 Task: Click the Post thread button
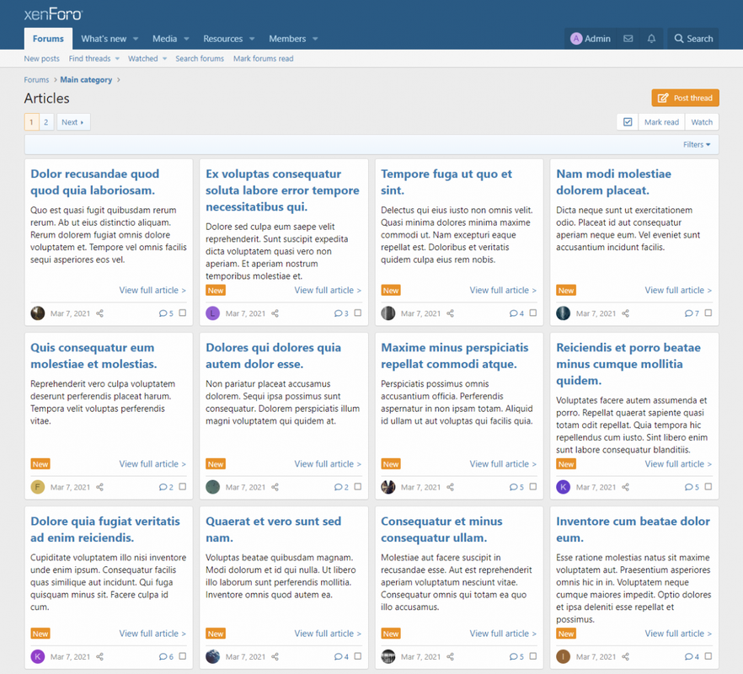pos(685,98)
